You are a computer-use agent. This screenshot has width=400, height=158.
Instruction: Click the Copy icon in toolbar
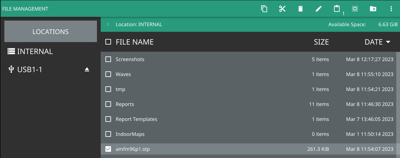264,9
